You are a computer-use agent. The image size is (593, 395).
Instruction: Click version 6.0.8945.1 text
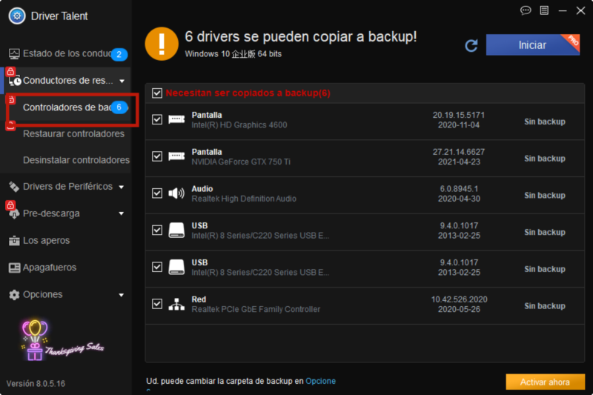pyautogui.click(x=459, y=189)
